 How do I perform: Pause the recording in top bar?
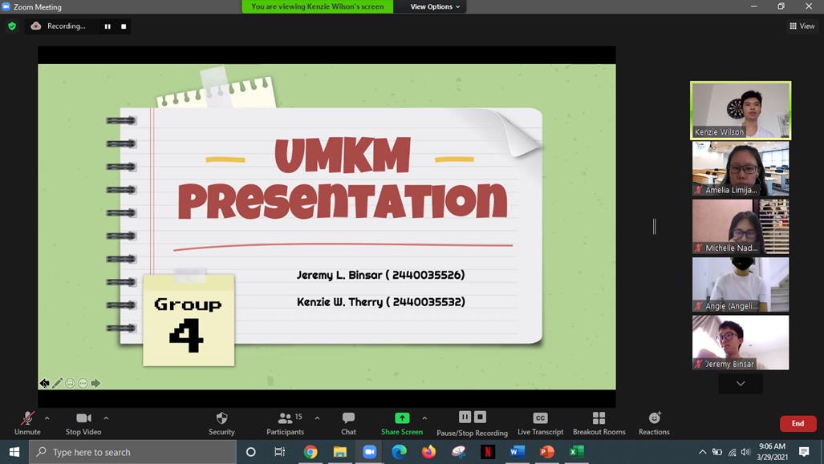coord(108,26)
